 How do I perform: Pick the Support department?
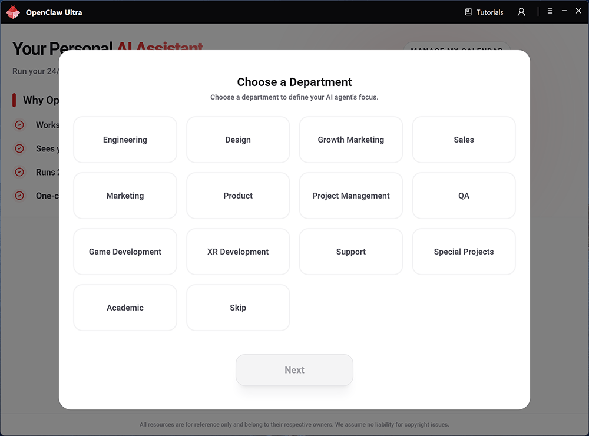click(351, 252)
